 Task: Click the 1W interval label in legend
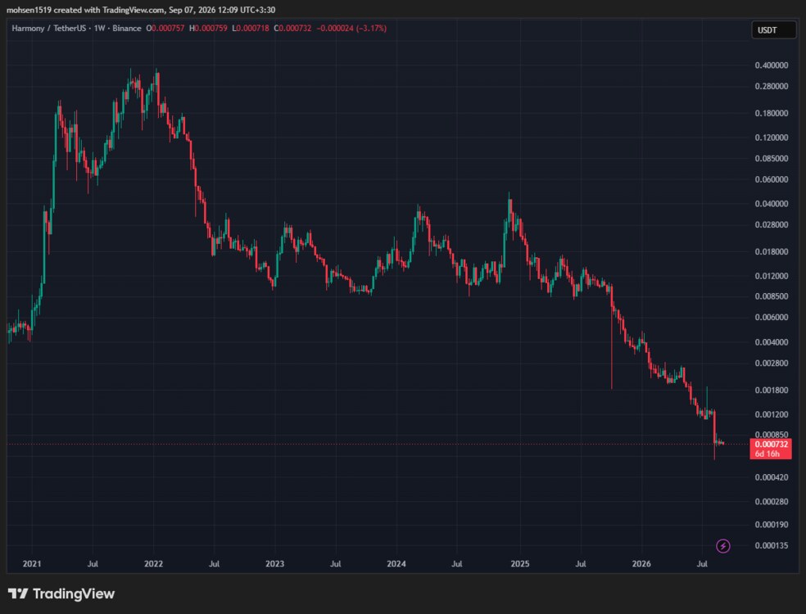tap(99, 29)
